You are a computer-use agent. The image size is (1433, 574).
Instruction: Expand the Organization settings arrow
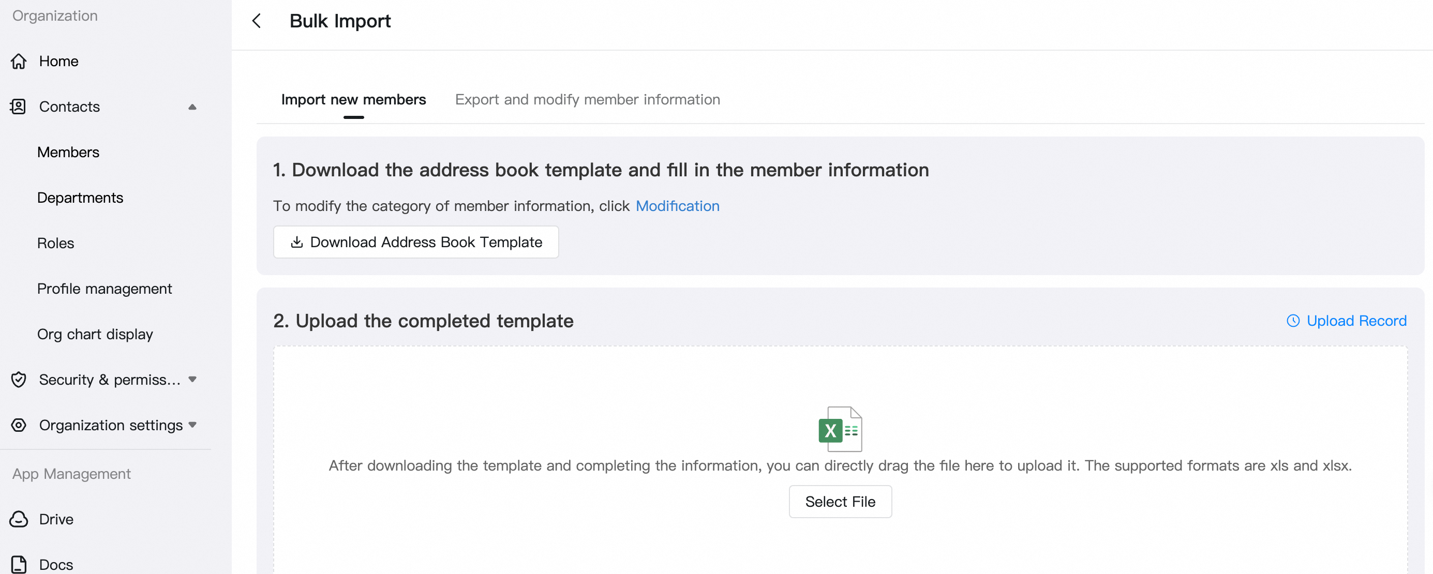192,425
